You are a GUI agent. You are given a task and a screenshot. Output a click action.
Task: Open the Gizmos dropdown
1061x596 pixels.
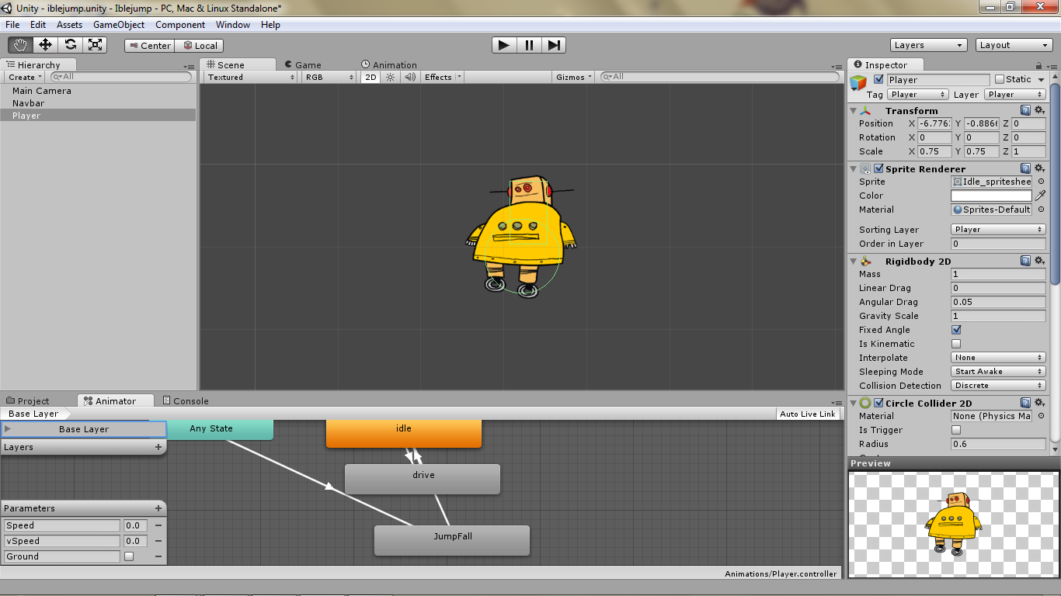(x=572, y=77)
